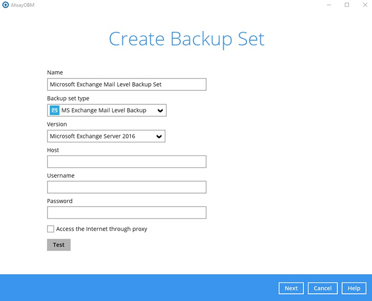Open Help from the bottom bar

354,288
